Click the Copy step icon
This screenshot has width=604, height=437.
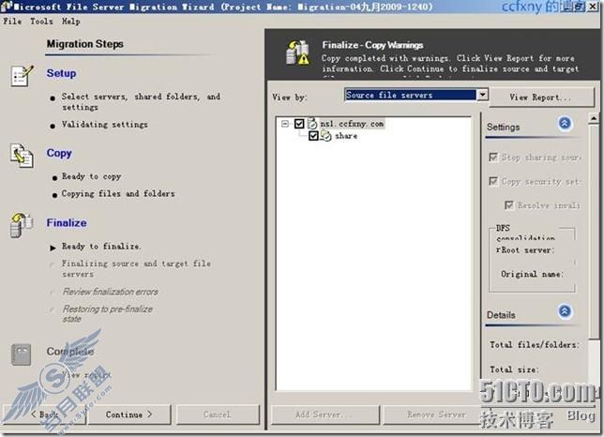pos(22,156)
